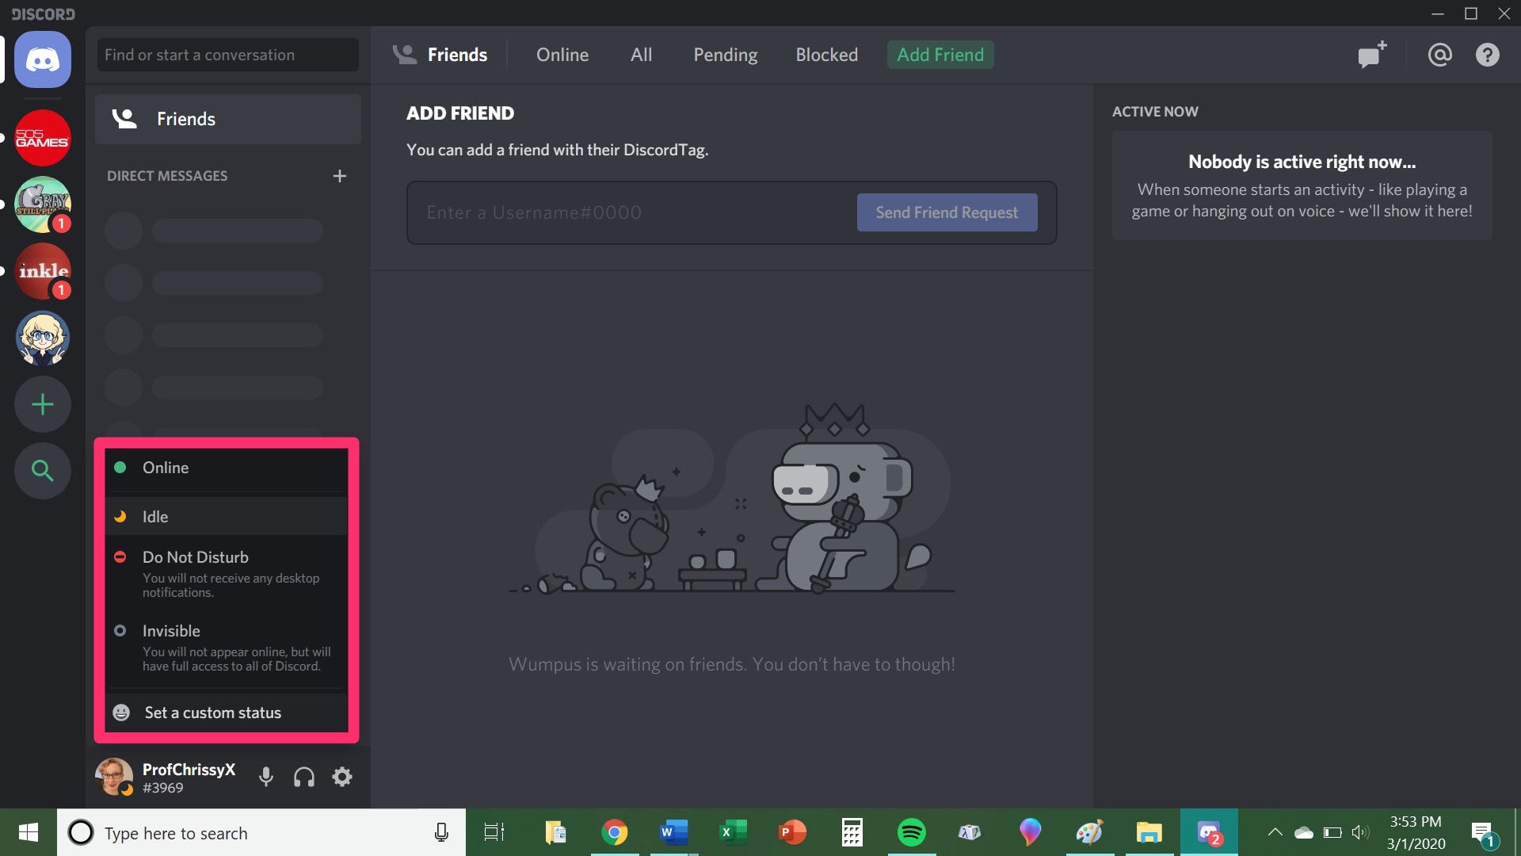The height and width of the screenshot is (856, 1521).
Task: Open Discord Home via logo icon
Action: (43, 59)
